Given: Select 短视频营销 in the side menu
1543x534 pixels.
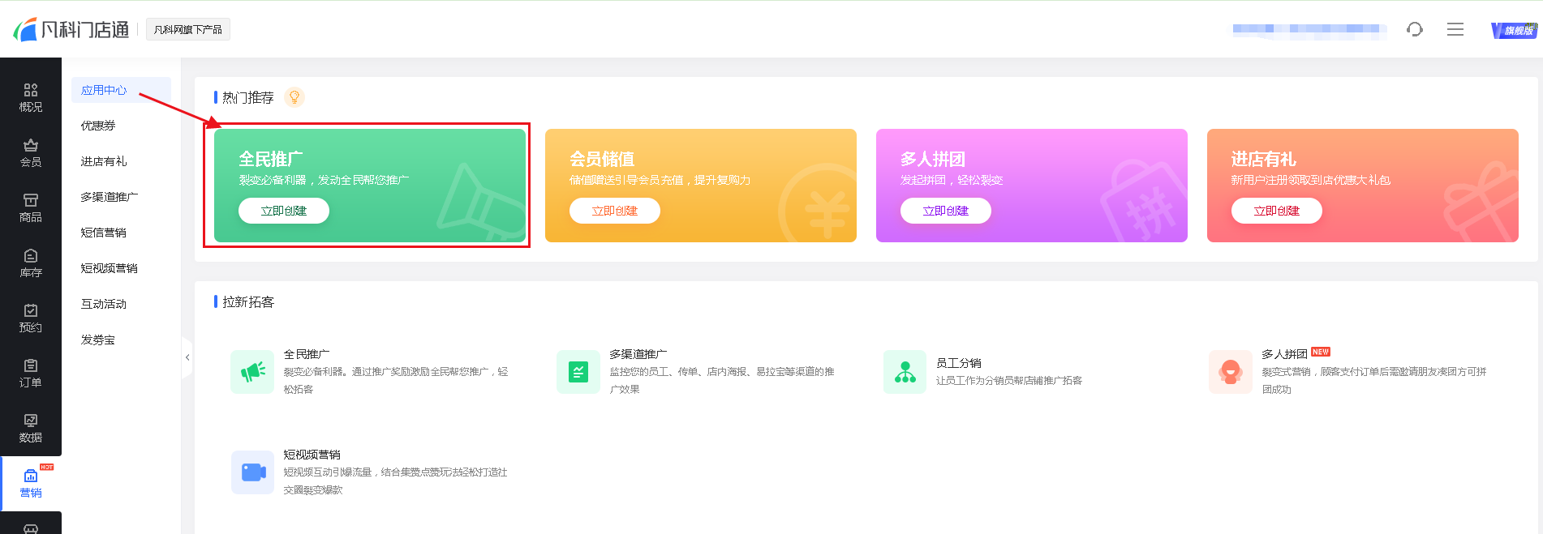Looking at the screenshot, I should [110, 268].
